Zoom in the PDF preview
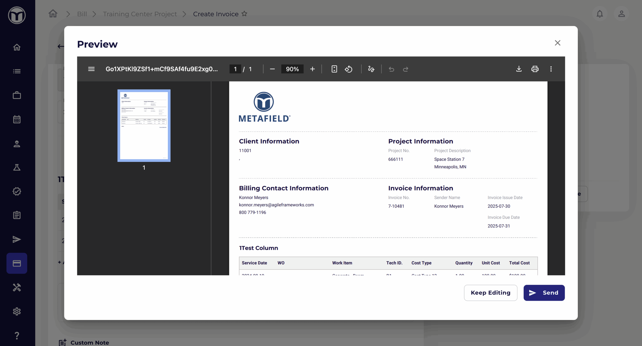 (x=312, y=69)
